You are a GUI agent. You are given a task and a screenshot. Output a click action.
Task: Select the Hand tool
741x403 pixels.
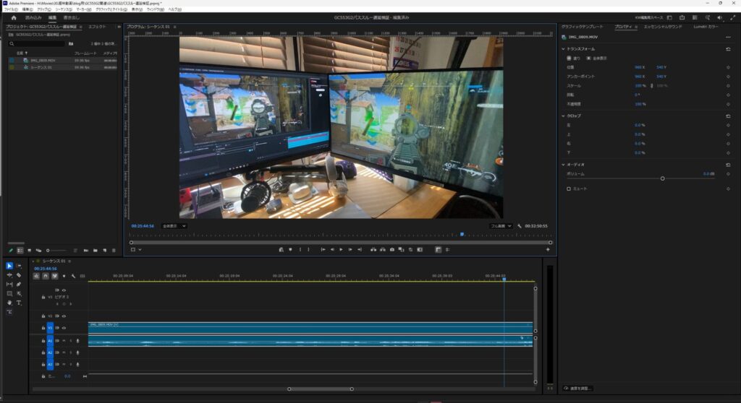[9, 303]
